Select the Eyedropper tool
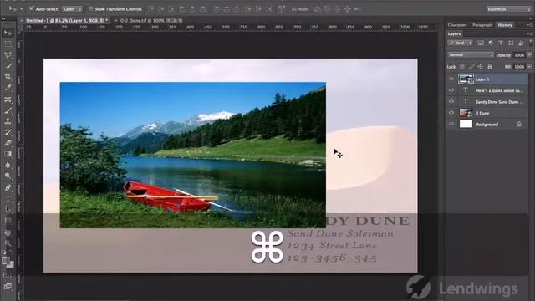The height and width of the screenshot is (301, 535). point(8,88)
